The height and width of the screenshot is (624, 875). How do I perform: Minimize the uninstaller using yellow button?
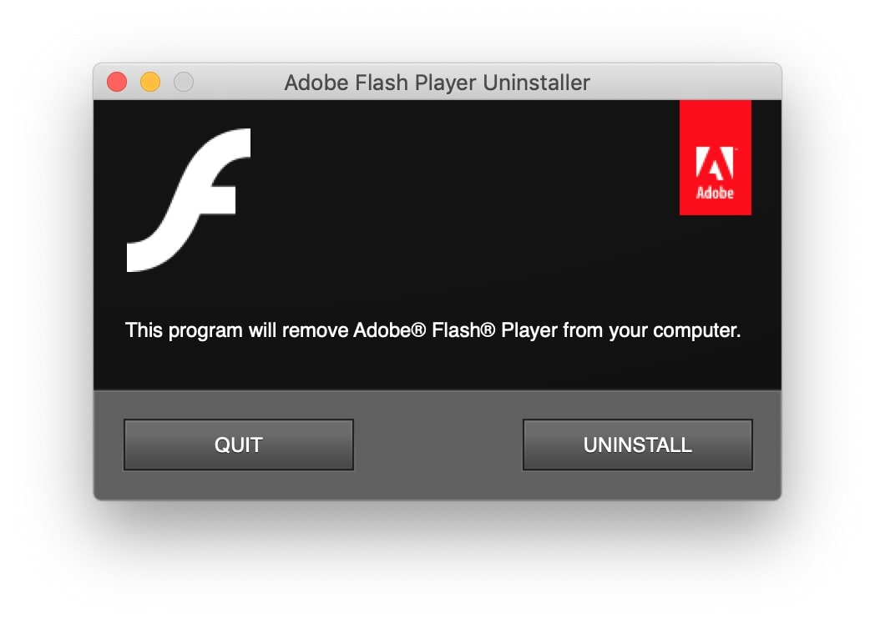point(149,81)
